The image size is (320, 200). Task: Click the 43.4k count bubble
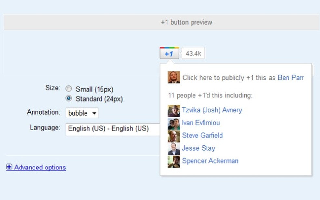pos(193,54)
